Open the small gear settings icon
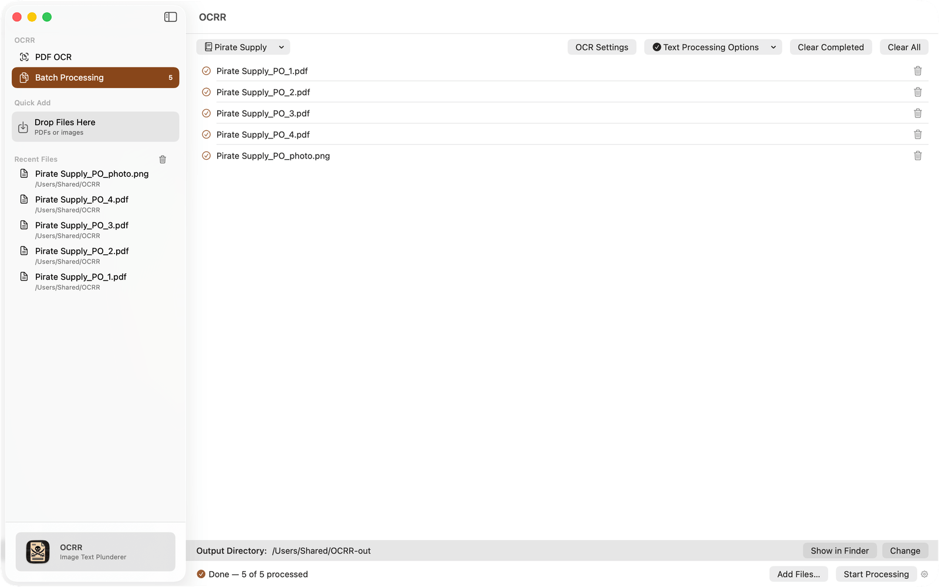The width and height of the screenshot is (939, 587). [x=924, y=574]
